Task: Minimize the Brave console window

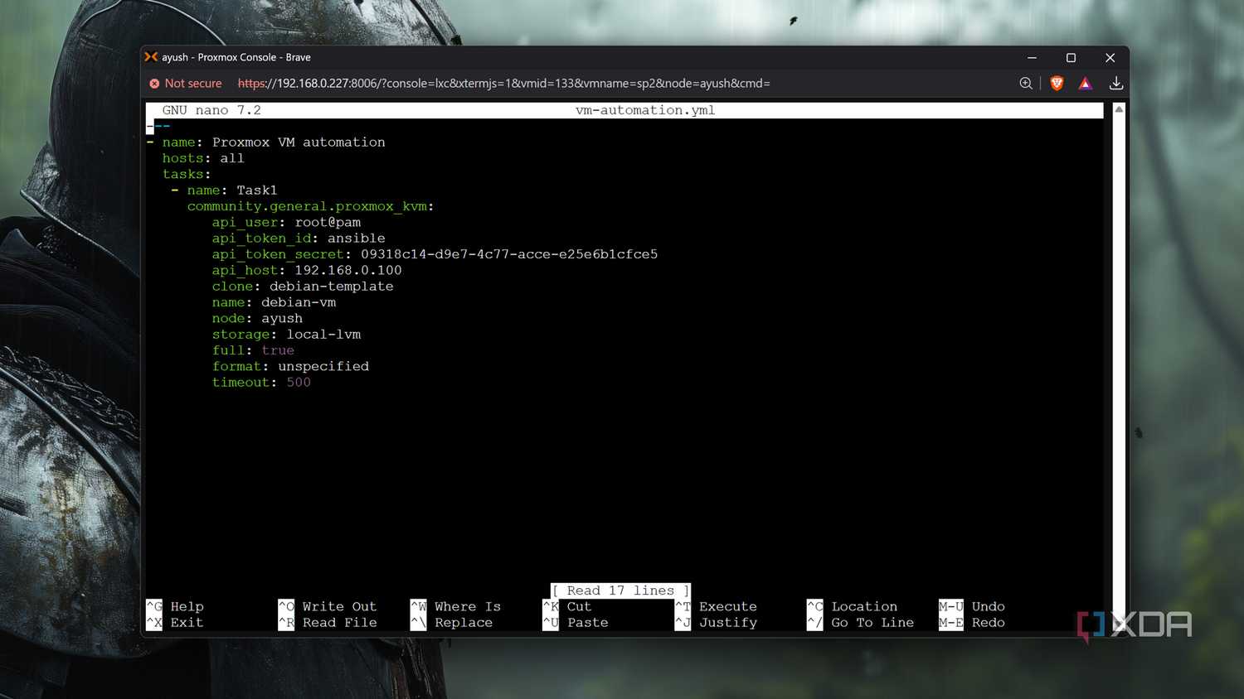Action: 1032,57
